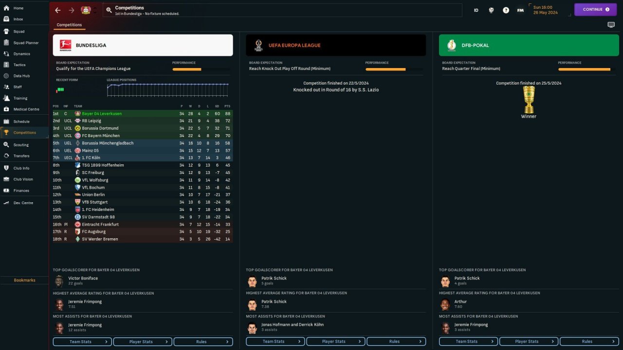Open Team Stats under the DFB-Pokal panel
Screen dimensions: 623x350
(x=468, y=342)
